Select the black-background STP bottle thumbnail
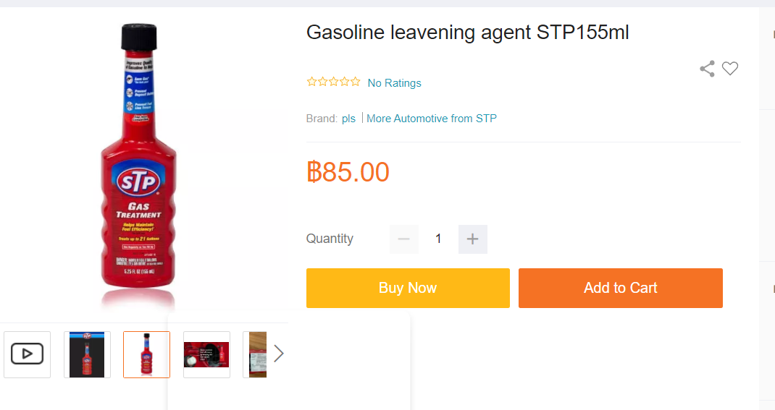This screenshot has width=775, height=410. tap(87, 354)
